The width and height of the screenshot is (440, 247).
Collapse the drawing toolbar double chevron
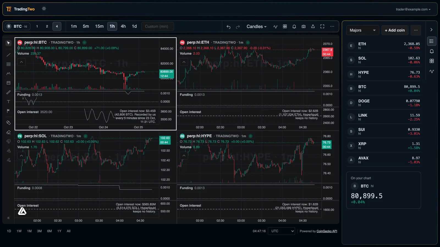(x=9, y=218)
